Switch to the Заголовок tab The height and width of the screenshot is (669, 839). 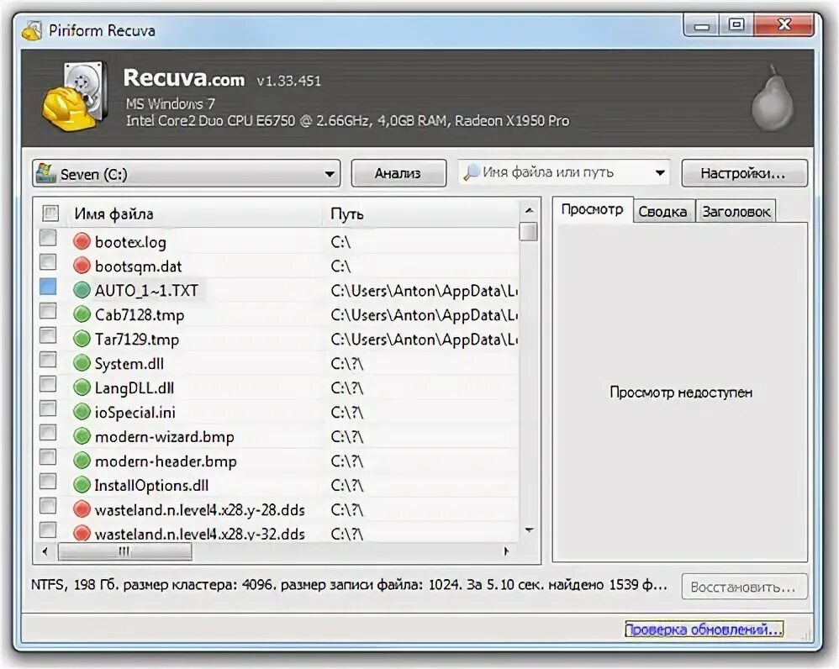point(736,212)
